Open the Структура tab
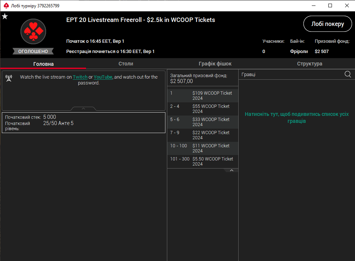Viewport: 355px width, 261px height. (310, 64)
